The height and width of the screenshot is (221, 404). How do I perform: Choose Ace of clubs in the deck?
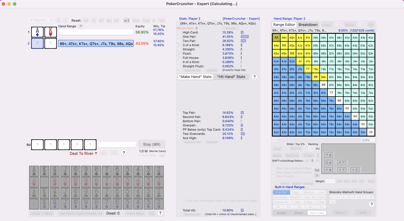34,193
